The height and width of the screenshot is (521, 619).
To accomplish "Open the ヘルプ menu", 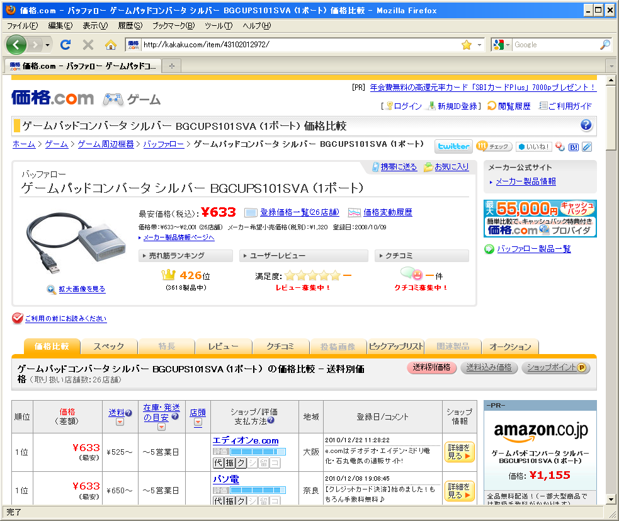I will [257, 26].
